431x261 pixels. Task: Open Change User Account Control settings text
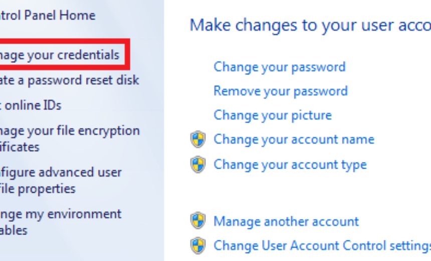pos(322,245)
